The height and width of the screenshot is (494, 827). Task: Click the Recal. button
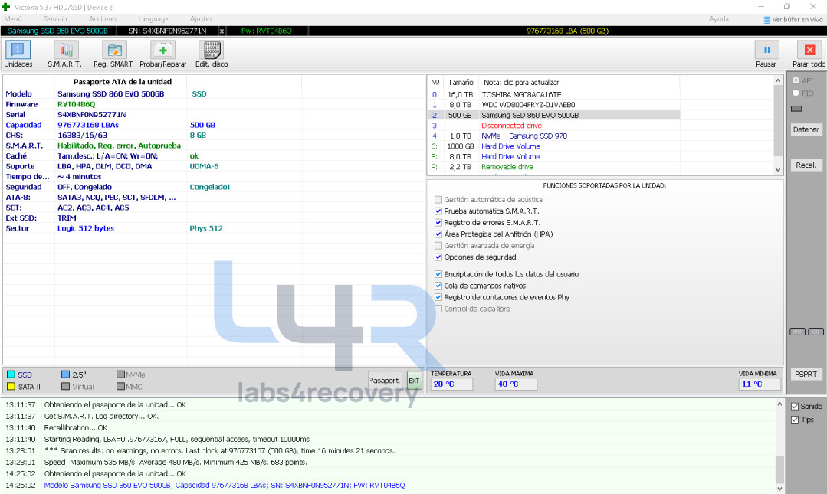point(806,165)
